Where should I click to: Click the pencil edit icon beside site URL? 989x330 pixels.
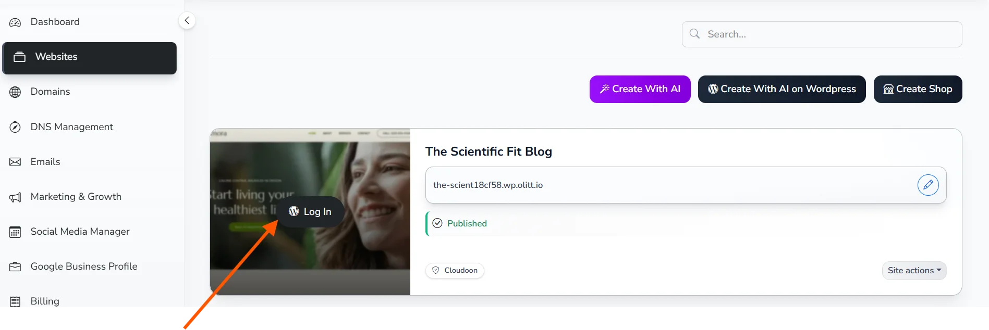click(x=928, y=185)
